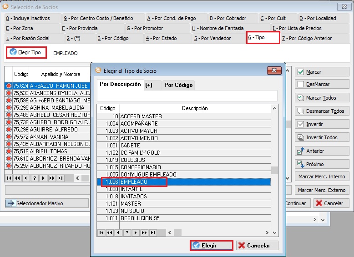Switch to the Por Código tab in the dialog

[x=178, y=85]
